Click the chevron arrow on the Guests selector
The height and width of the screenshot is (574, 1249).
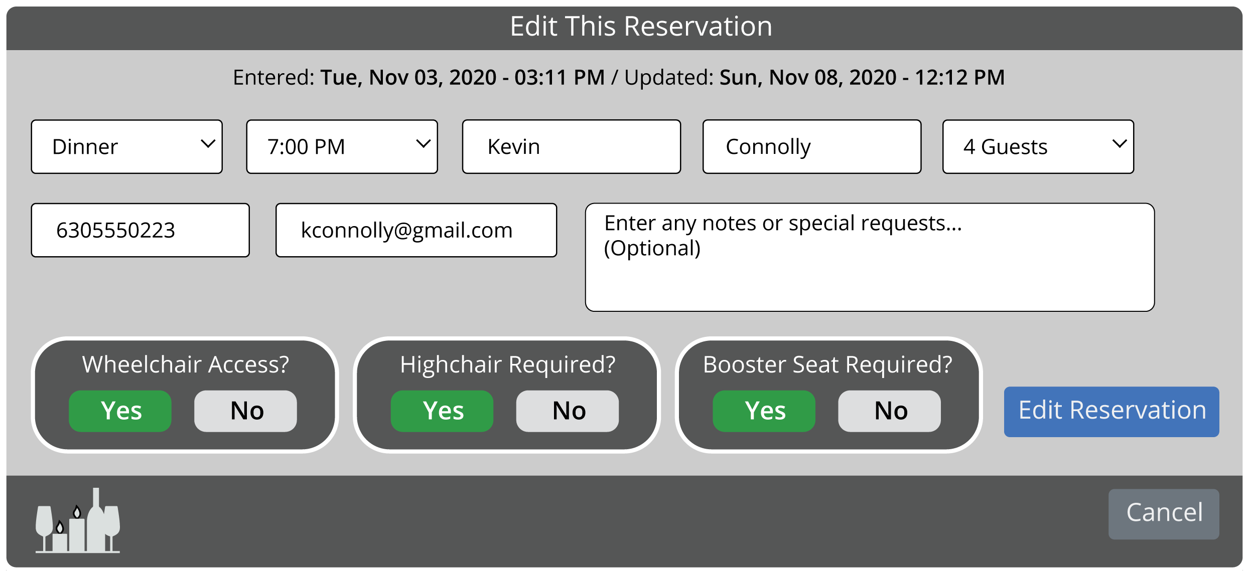(1120, 144)
